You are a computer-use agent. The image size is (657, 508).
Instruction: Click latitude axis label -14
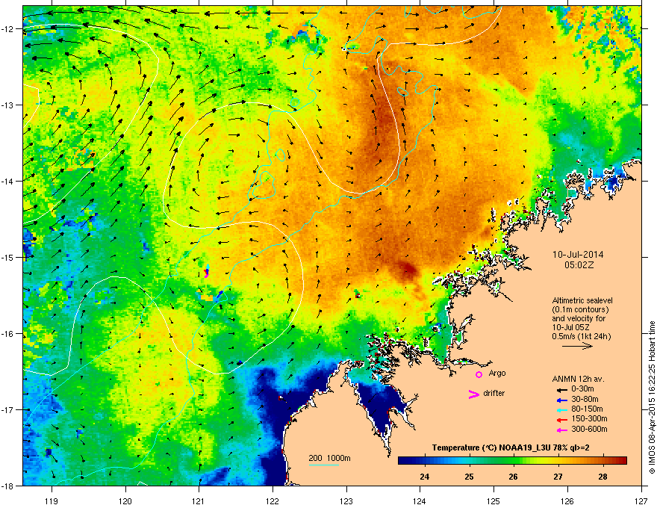(x=7, y=181)
